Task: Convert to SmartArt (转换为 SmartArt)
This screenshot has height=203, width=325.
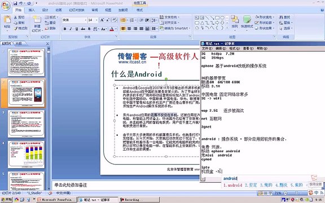Action: tap(175, 28)
